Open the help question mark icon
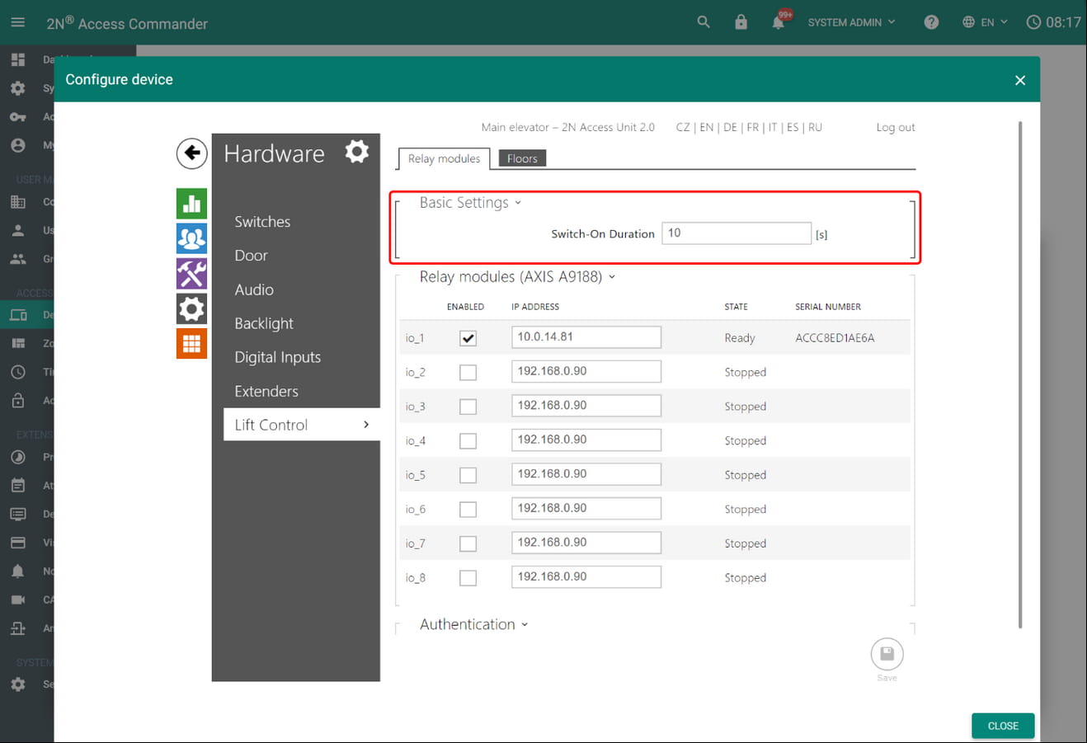 click(x=931, y=22)
